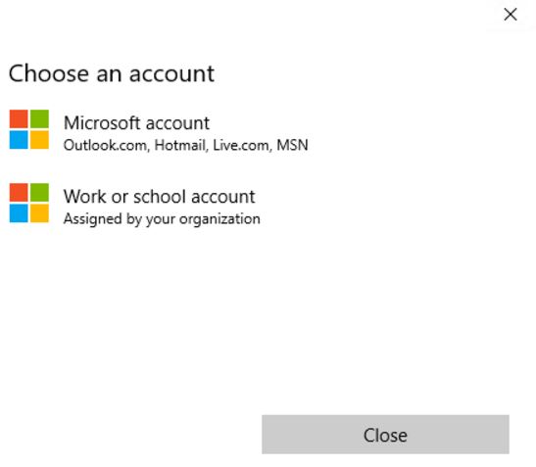The height and width of the screenshot is (467, 536).
Task: Click yellow square of Work or school logo
Action: (39, 213)
